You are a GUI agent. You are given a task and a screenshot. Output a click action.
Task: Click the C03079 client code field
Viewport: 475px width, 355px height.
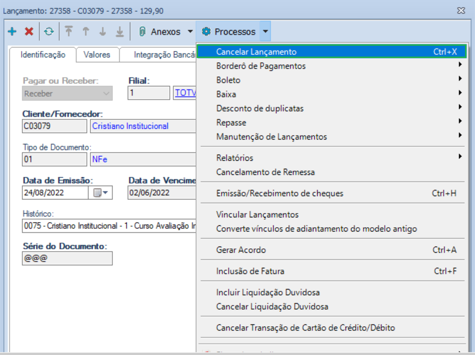(x=54, y=126)
